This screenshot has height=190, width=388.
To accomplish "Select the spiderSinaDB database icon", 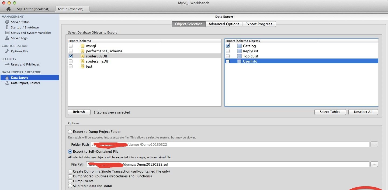I will pyautogui.click(x=82, y=61).
